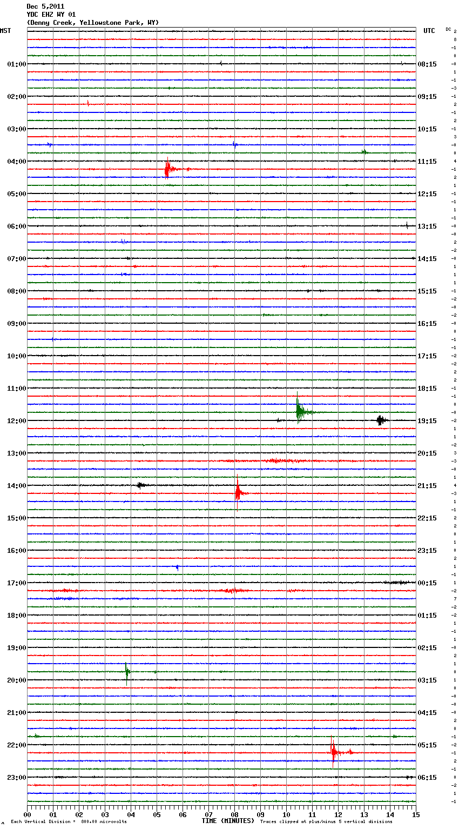The height and width of the screenshot is (829, 459).
Task: Click the black seismic burst on 12:00 trace
Action: [x=381, y=420]
